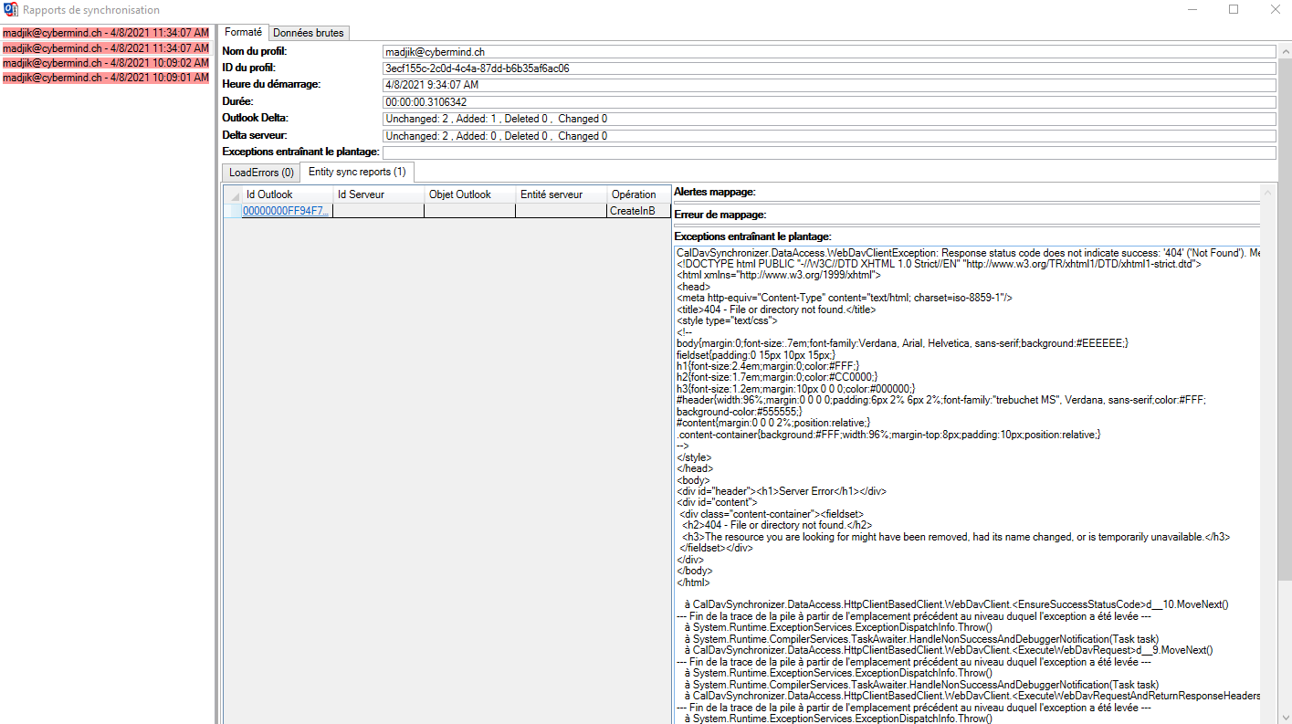Click the Nom du profil text field
Screen dimensions: 1292x724
click(828, 52)
